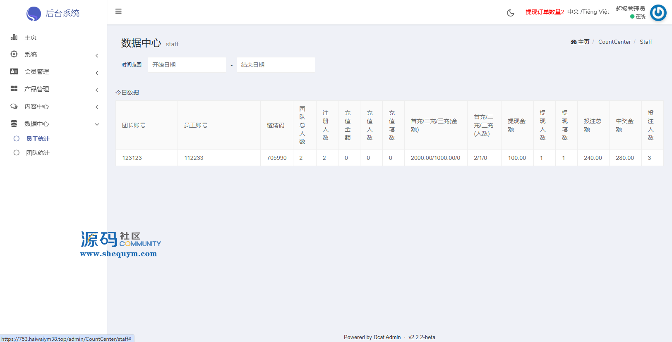Screen dimensions: 672x342
Task: Expand the 产品管理 menu chevron
Action: coord(97,90)
